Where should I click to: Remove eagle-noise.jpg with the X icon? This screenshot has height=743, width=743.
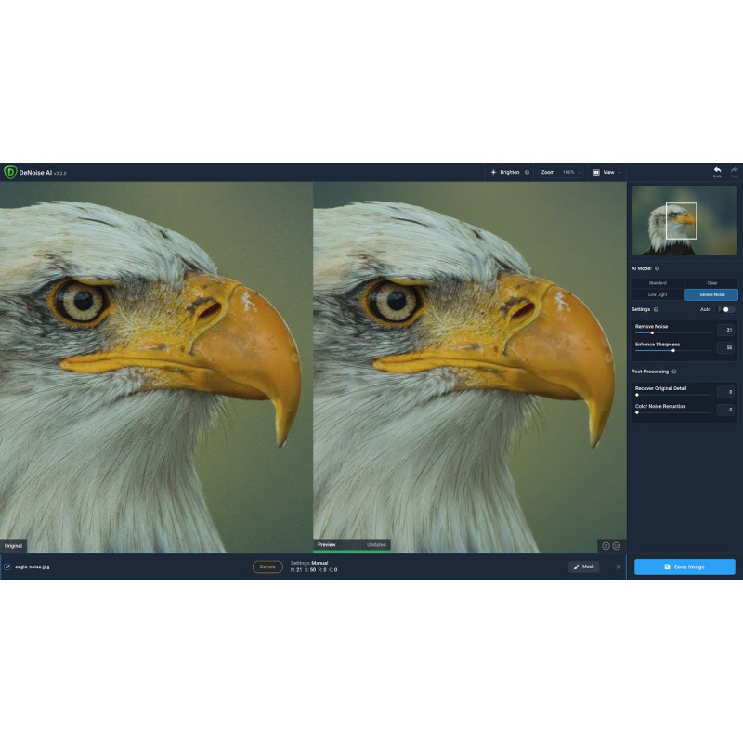(619, 567)
